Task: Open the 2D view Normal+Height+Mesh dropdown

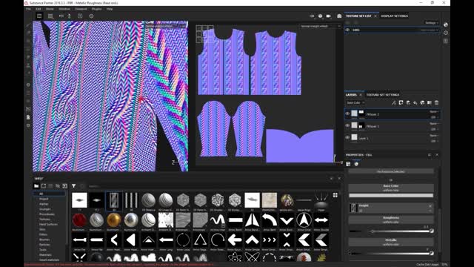Action: coord(321,27)
